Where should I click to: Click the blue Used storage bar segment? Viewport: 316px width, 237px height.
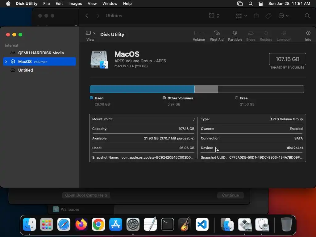[142, 89]
